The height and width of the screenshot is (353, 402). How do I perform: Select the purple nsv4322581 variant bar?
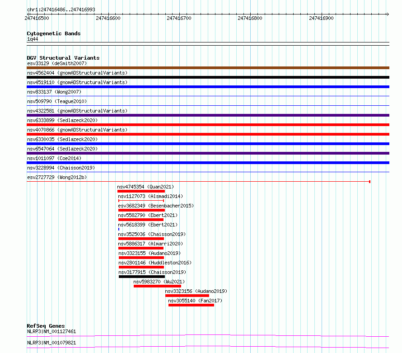click(208, 115)
